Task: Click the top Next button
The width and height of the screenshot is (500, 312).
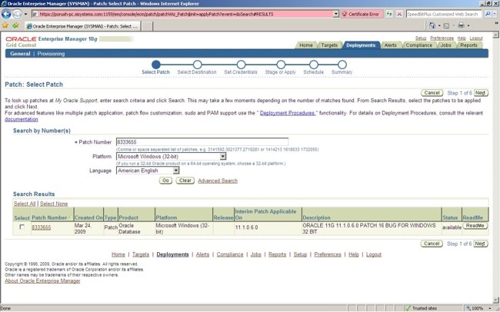Action: [x=481, y=93]
